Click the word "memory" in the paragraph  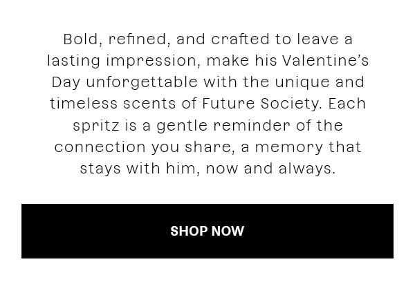288,147
